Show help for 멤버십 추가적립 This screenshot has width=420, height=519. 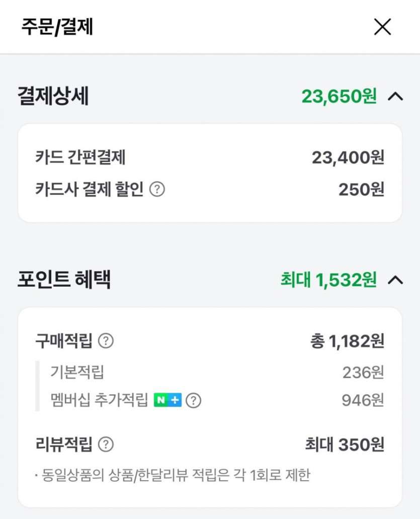[x=194, y=400]
